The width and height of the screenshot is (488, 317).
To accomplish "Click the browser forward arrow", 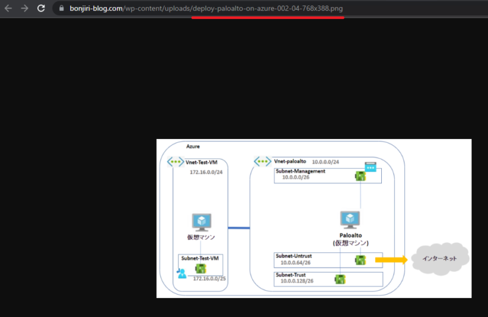I will (x=24, y=9).
